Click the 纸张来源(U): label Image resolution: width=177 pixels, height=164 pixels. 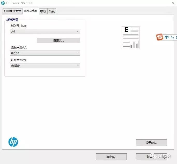pyautogui.click(x=19, y=47)
